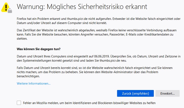Go back with Zurück (empfohlen)
184x108 pixels.
click(135, 93)
